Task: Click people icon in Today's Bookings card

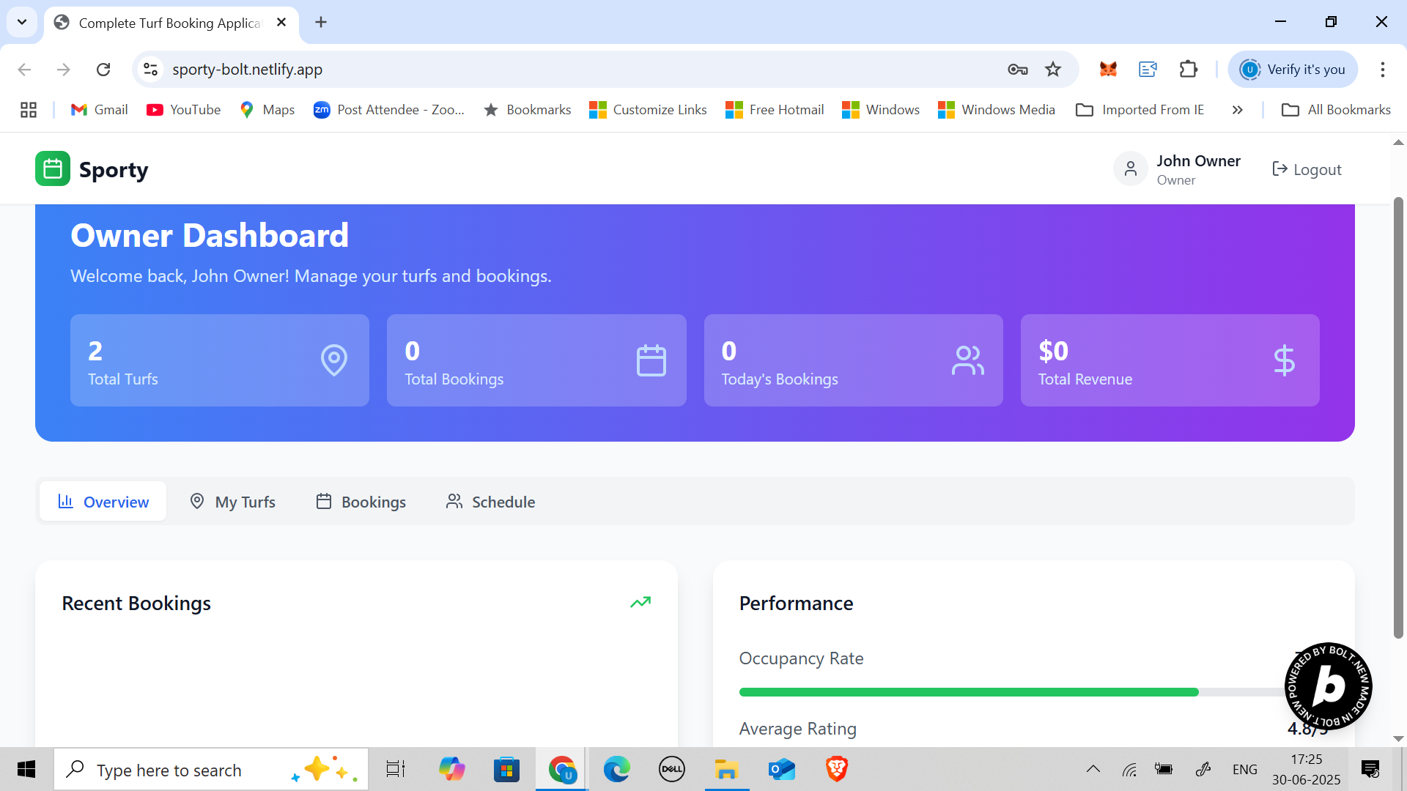Action: (967, 360)
